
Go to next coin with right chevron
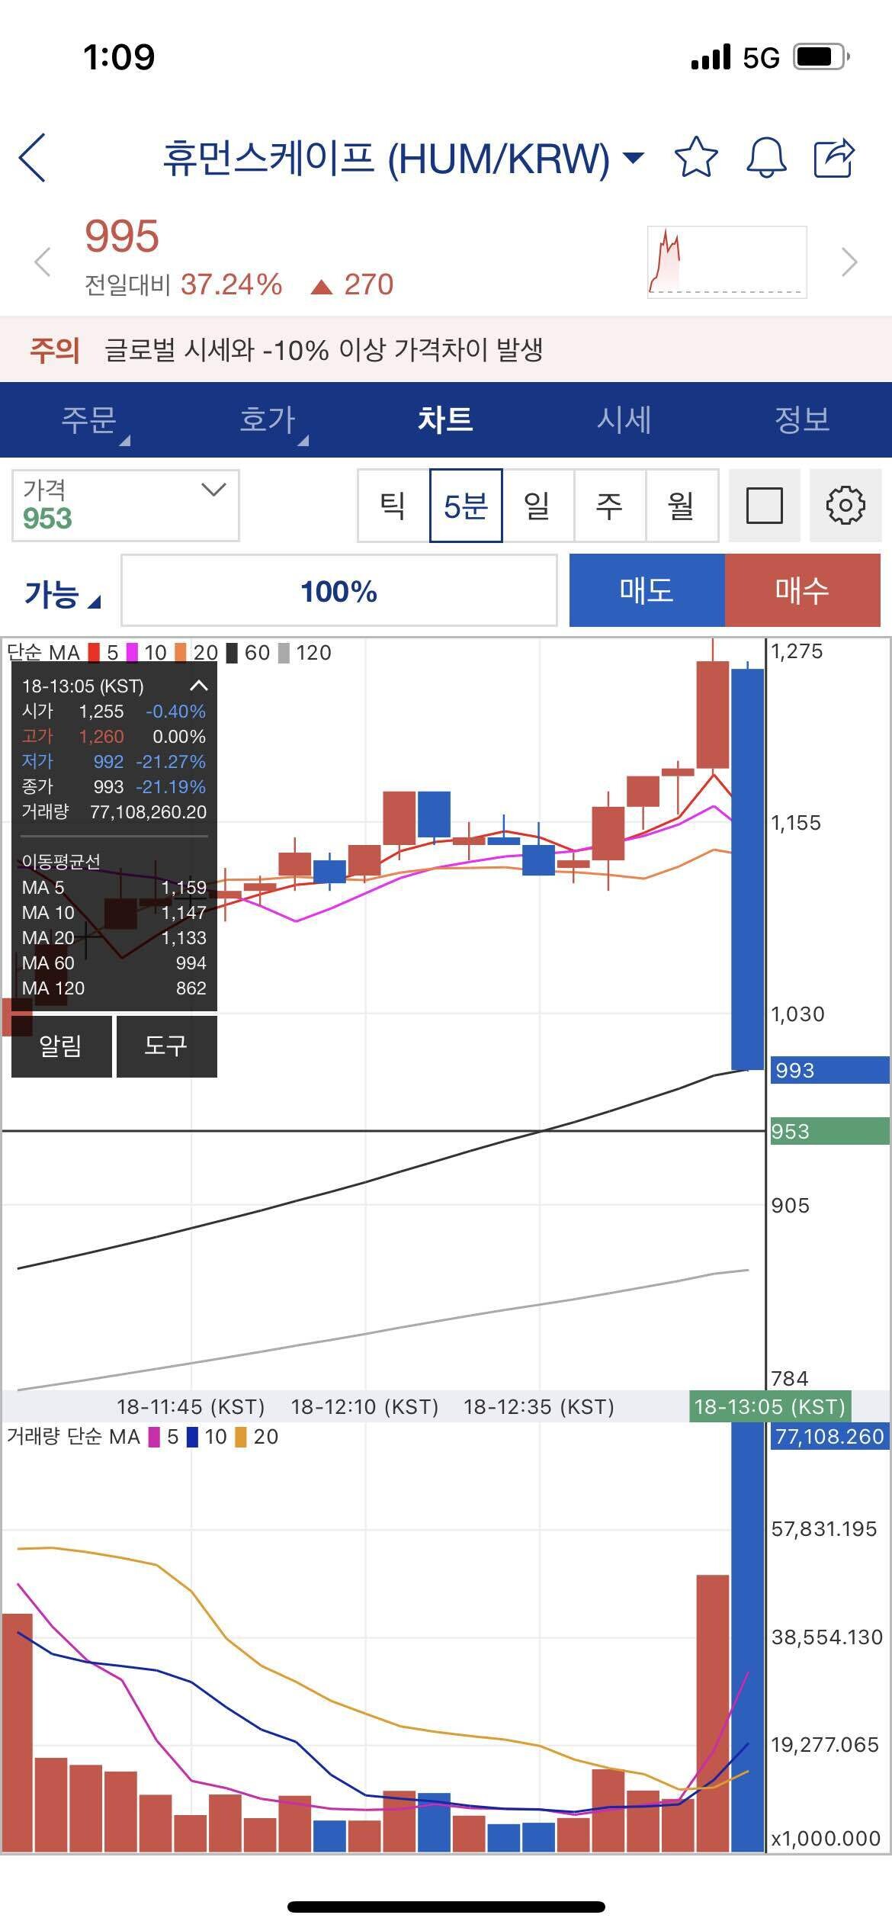(849, 262)
